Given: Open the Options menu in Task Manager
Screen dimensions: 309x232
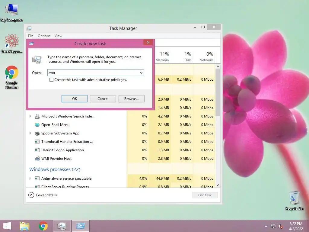Looking at the screenshot, I should pos(44,36).
